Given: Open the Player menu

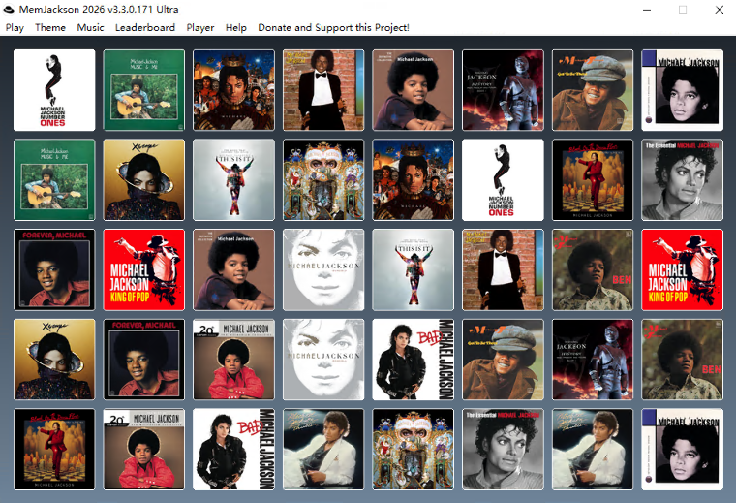Looking at the screenshot, I should (x=199, y=28).
